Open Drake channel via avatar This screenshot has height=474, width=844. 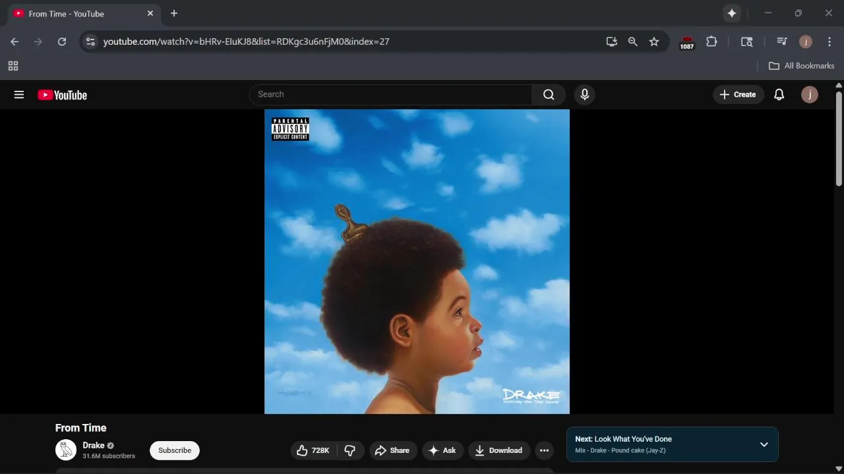66,450
